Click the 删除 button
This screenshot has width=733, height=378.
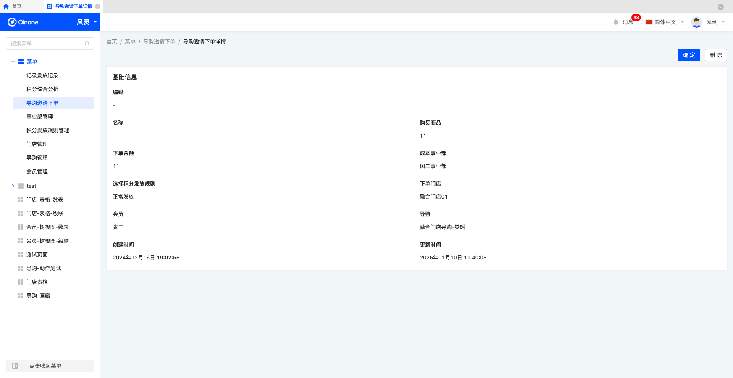[x=715, y=55]
